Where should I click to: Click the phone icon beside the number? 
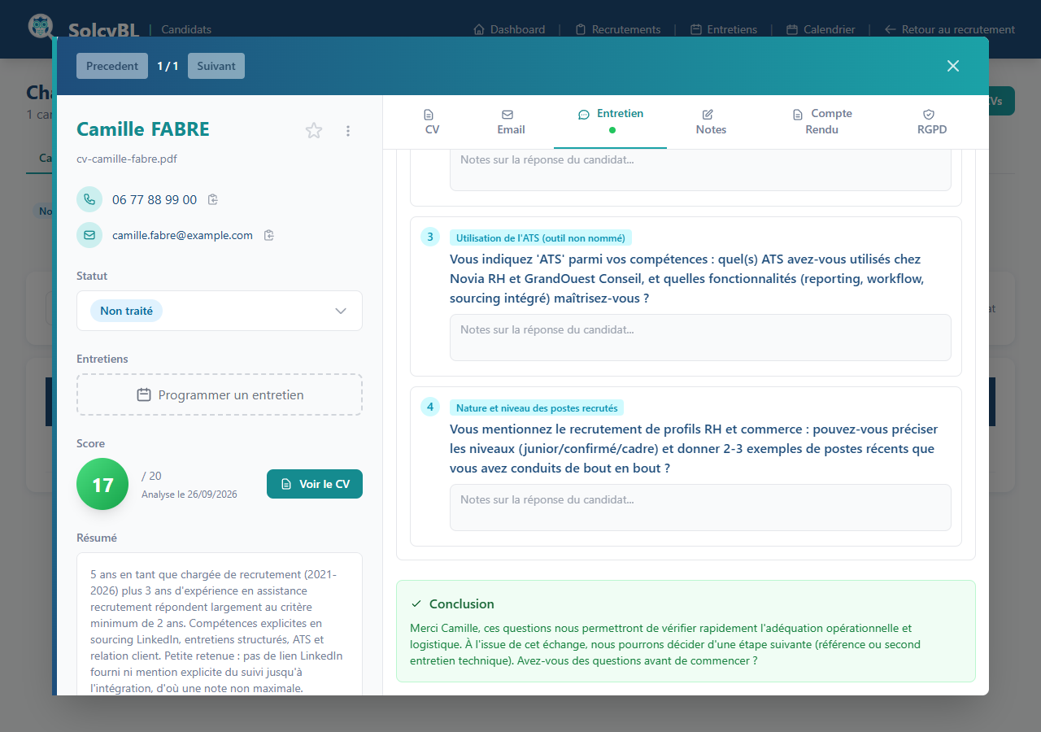(x=89, y=199)
